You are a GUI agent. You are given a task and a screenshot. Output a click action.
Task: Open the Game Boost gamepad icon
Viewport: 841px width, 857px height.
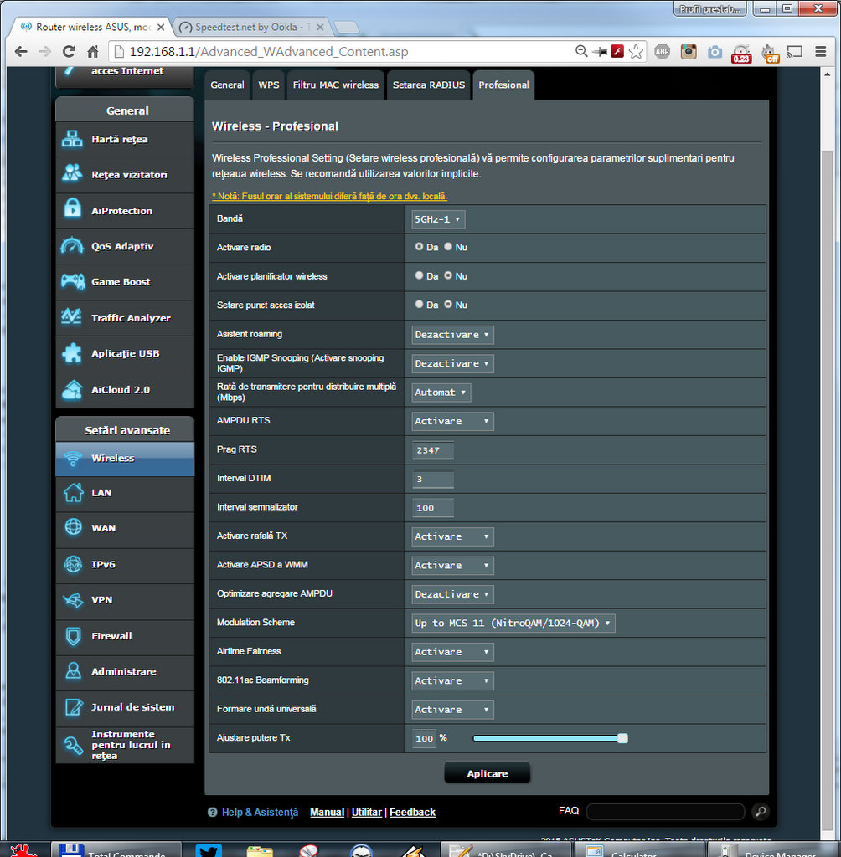(73, 282)
